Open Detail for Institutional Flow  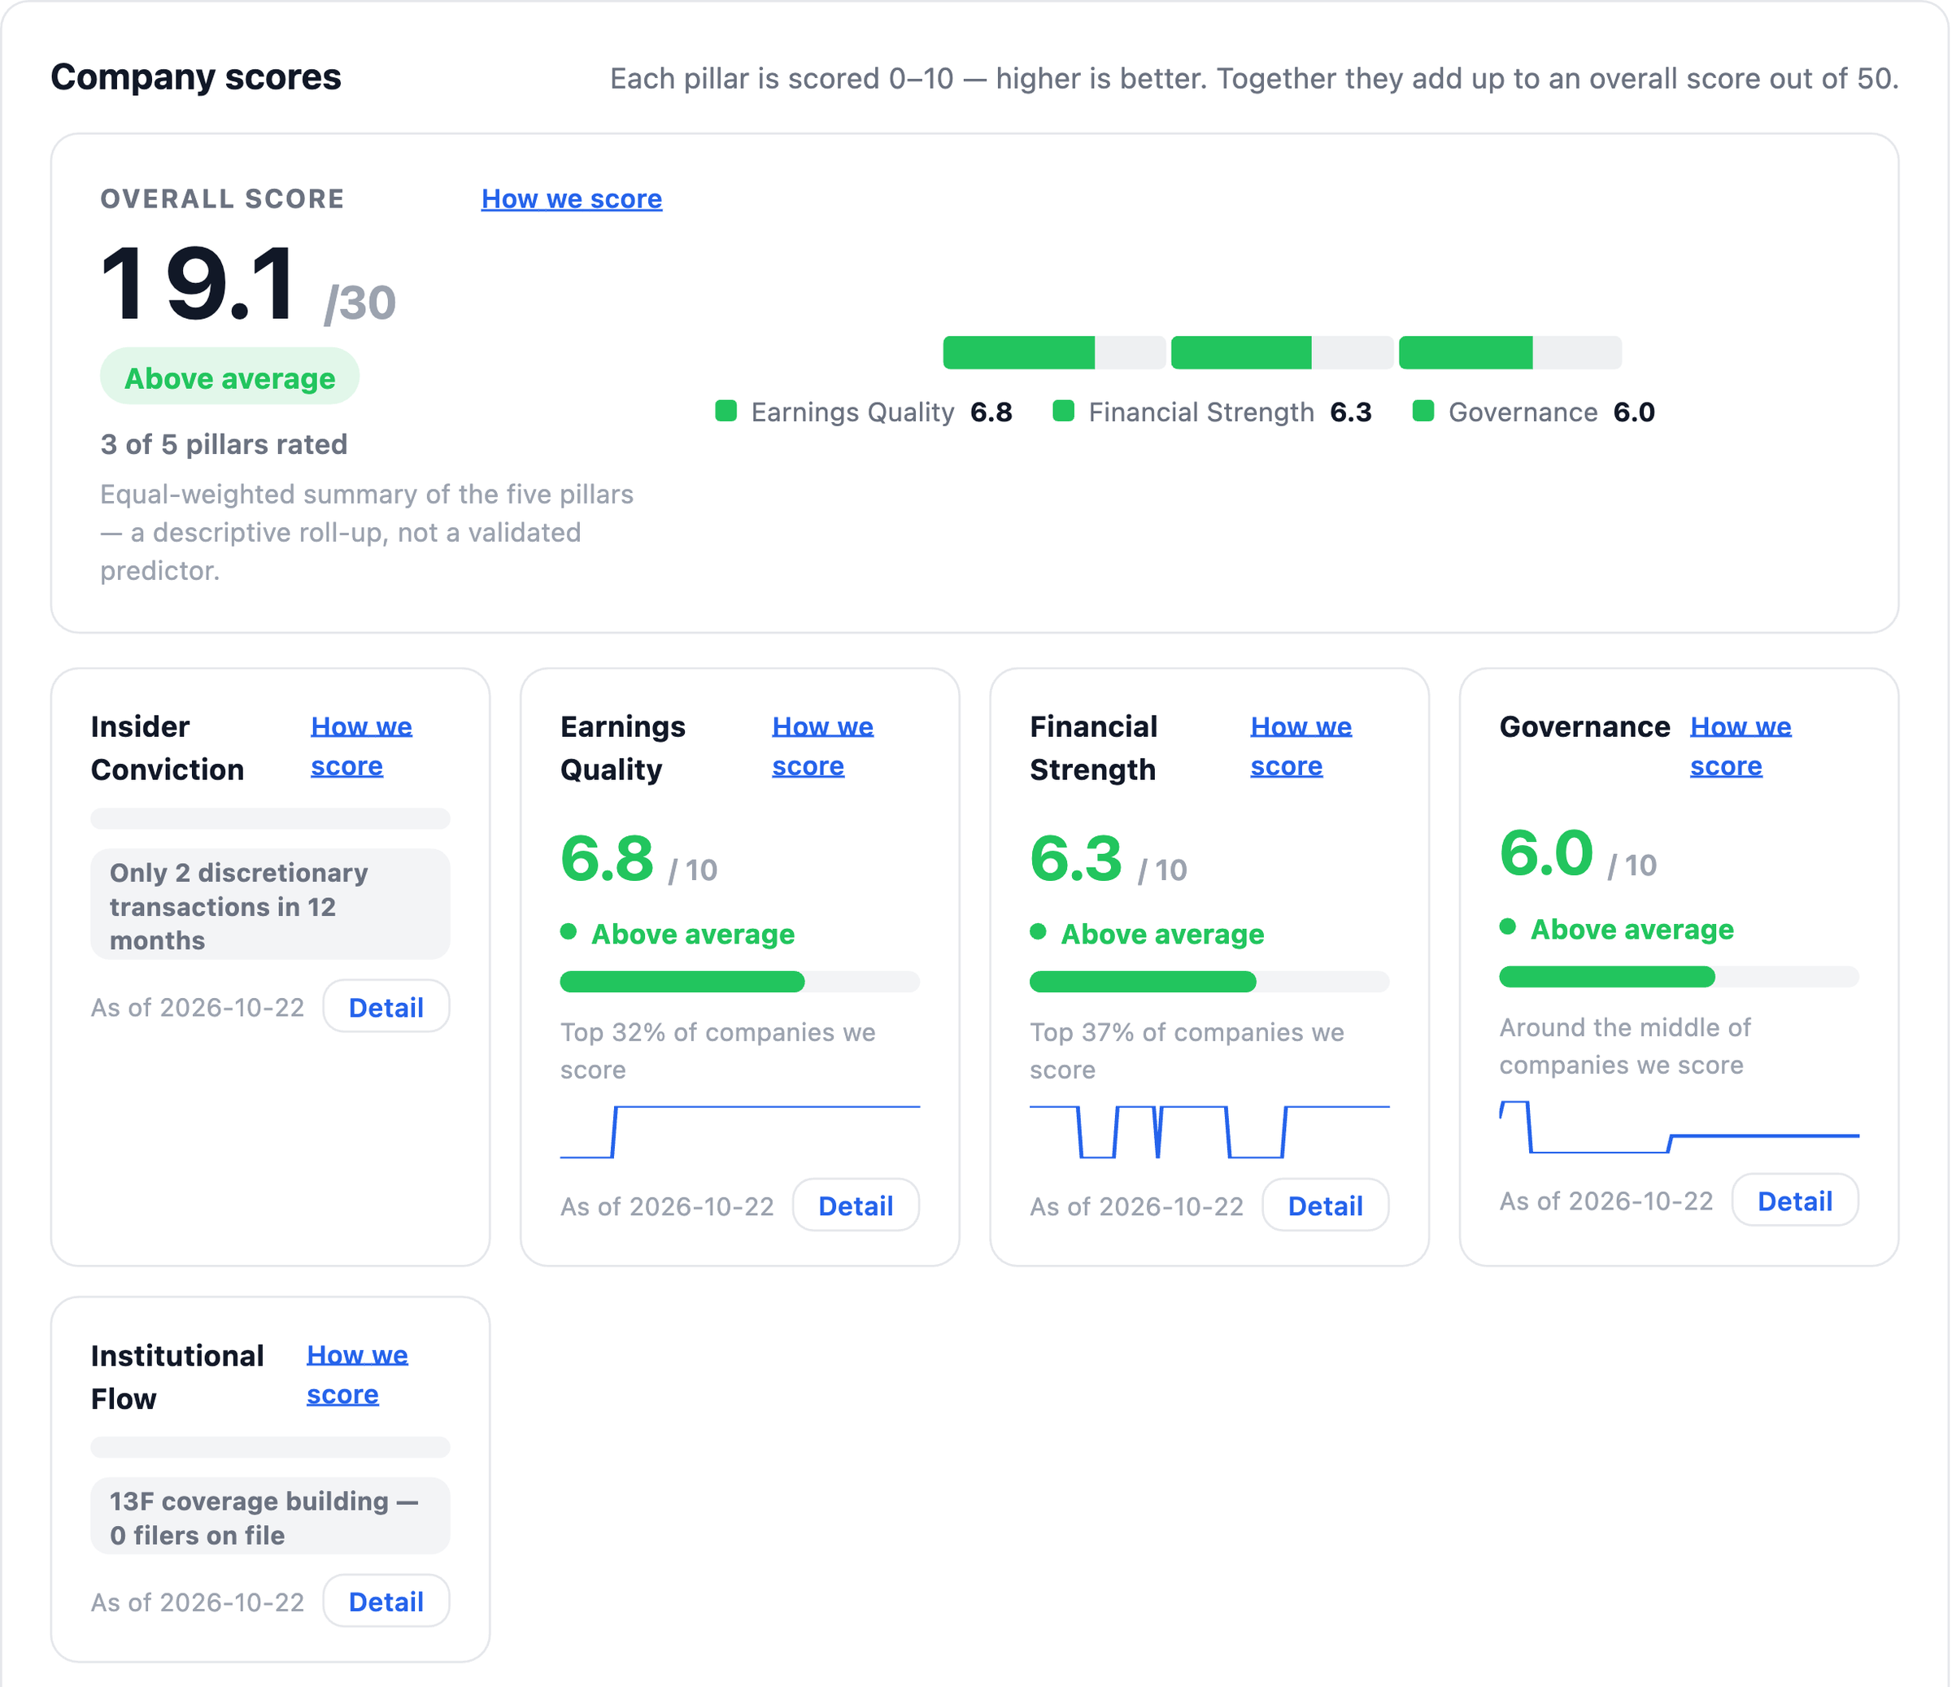click(386, 1602)
